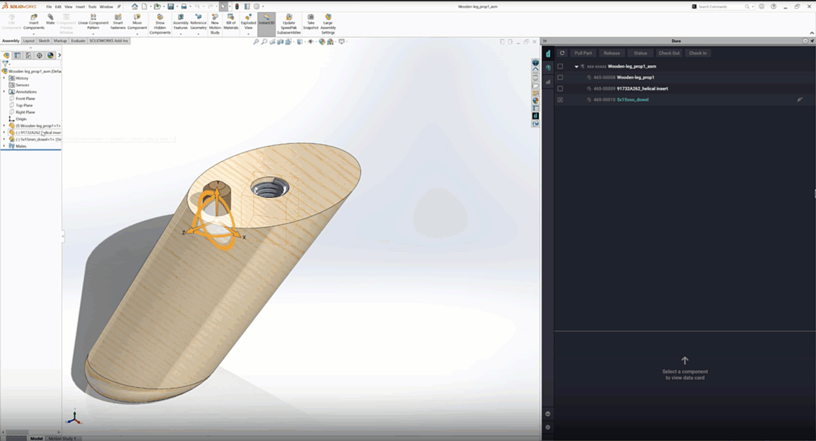816x441 pixels.
Task: Click the edit pencil on 5x15mm_dowel row
Action: (x=800, y=100)
